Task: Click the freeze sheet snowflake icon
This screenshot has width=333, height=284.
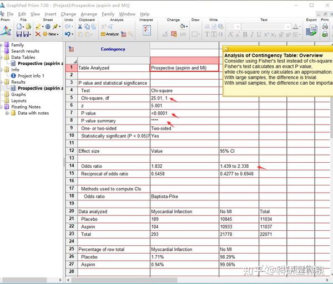Action: pos(48,27)
